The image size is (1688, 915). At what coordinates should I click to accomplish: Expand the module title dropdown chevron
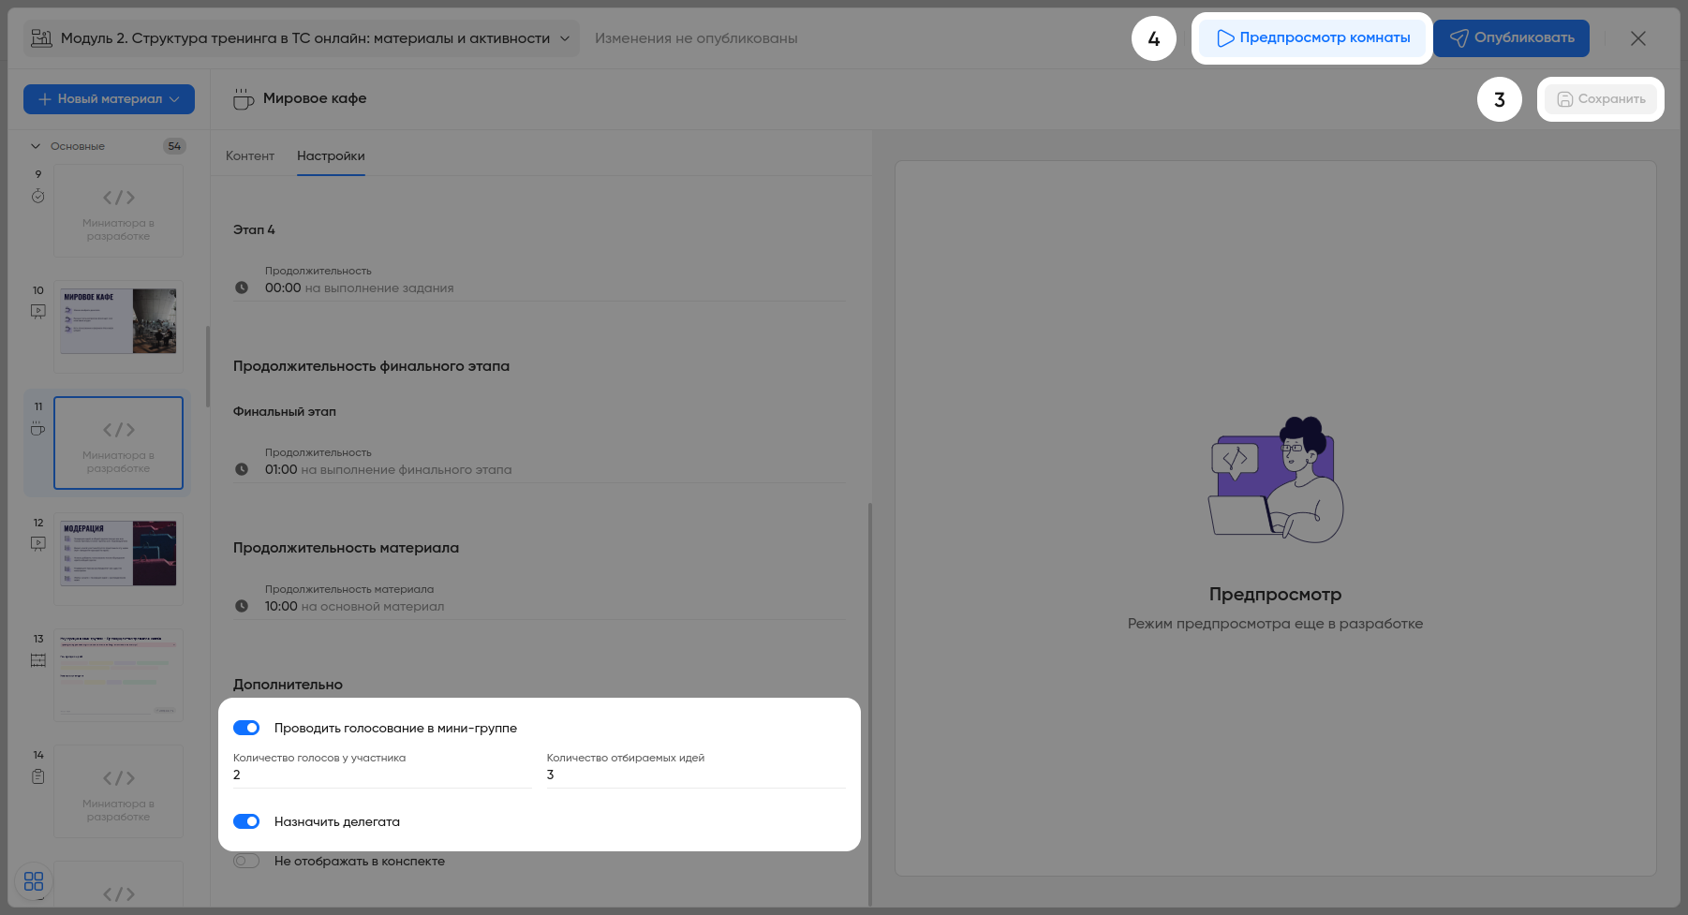click(565, 38)
